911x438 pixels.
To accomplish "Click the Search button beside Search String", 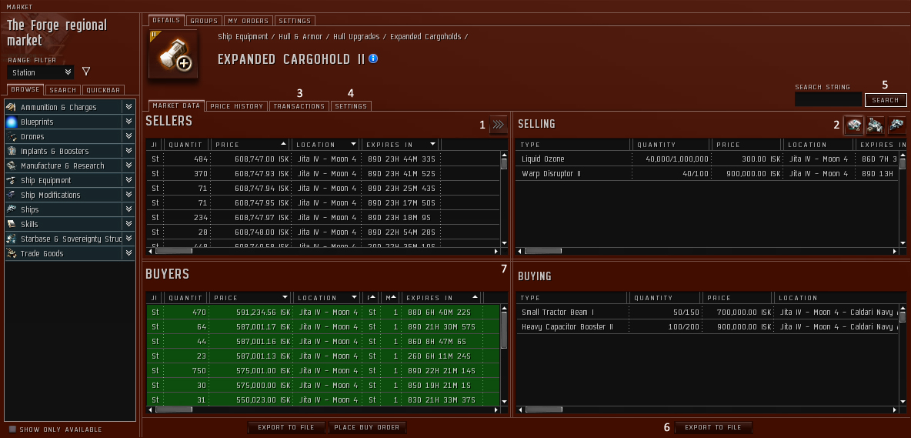I will pyautogui.click(x=886, y=100).
